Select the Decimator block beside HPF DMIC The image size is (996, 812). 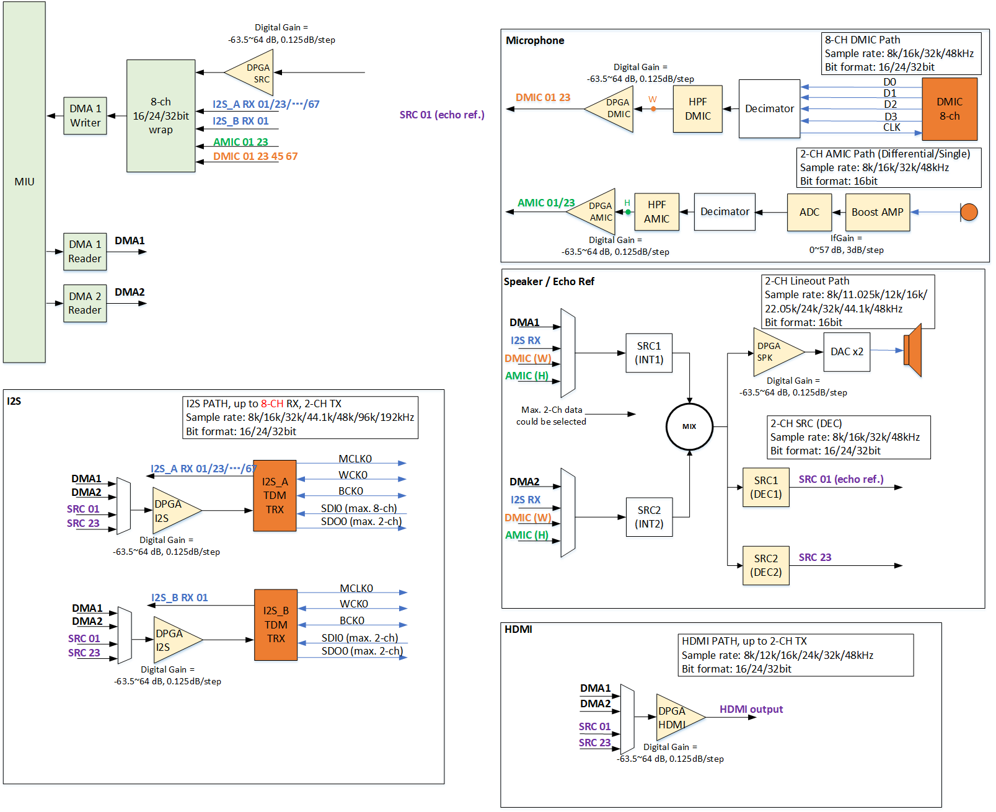click(769, 108)
